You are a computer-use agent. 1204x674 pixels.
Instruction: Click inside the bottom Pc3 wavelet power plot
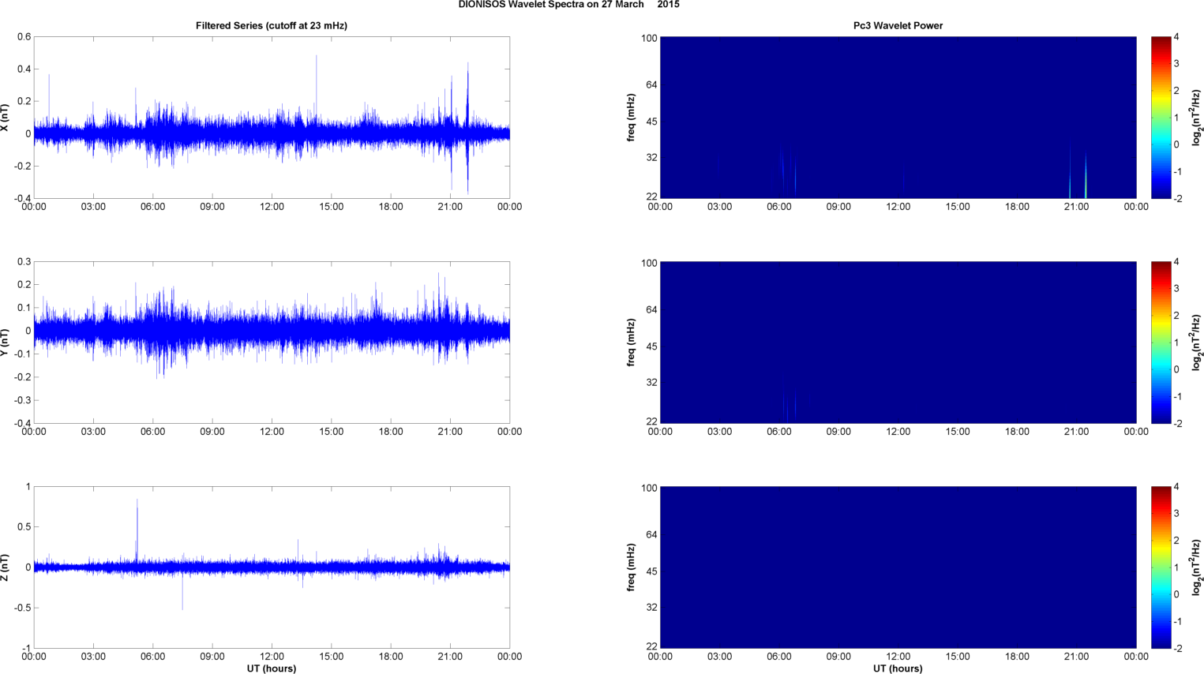point(898,567)
